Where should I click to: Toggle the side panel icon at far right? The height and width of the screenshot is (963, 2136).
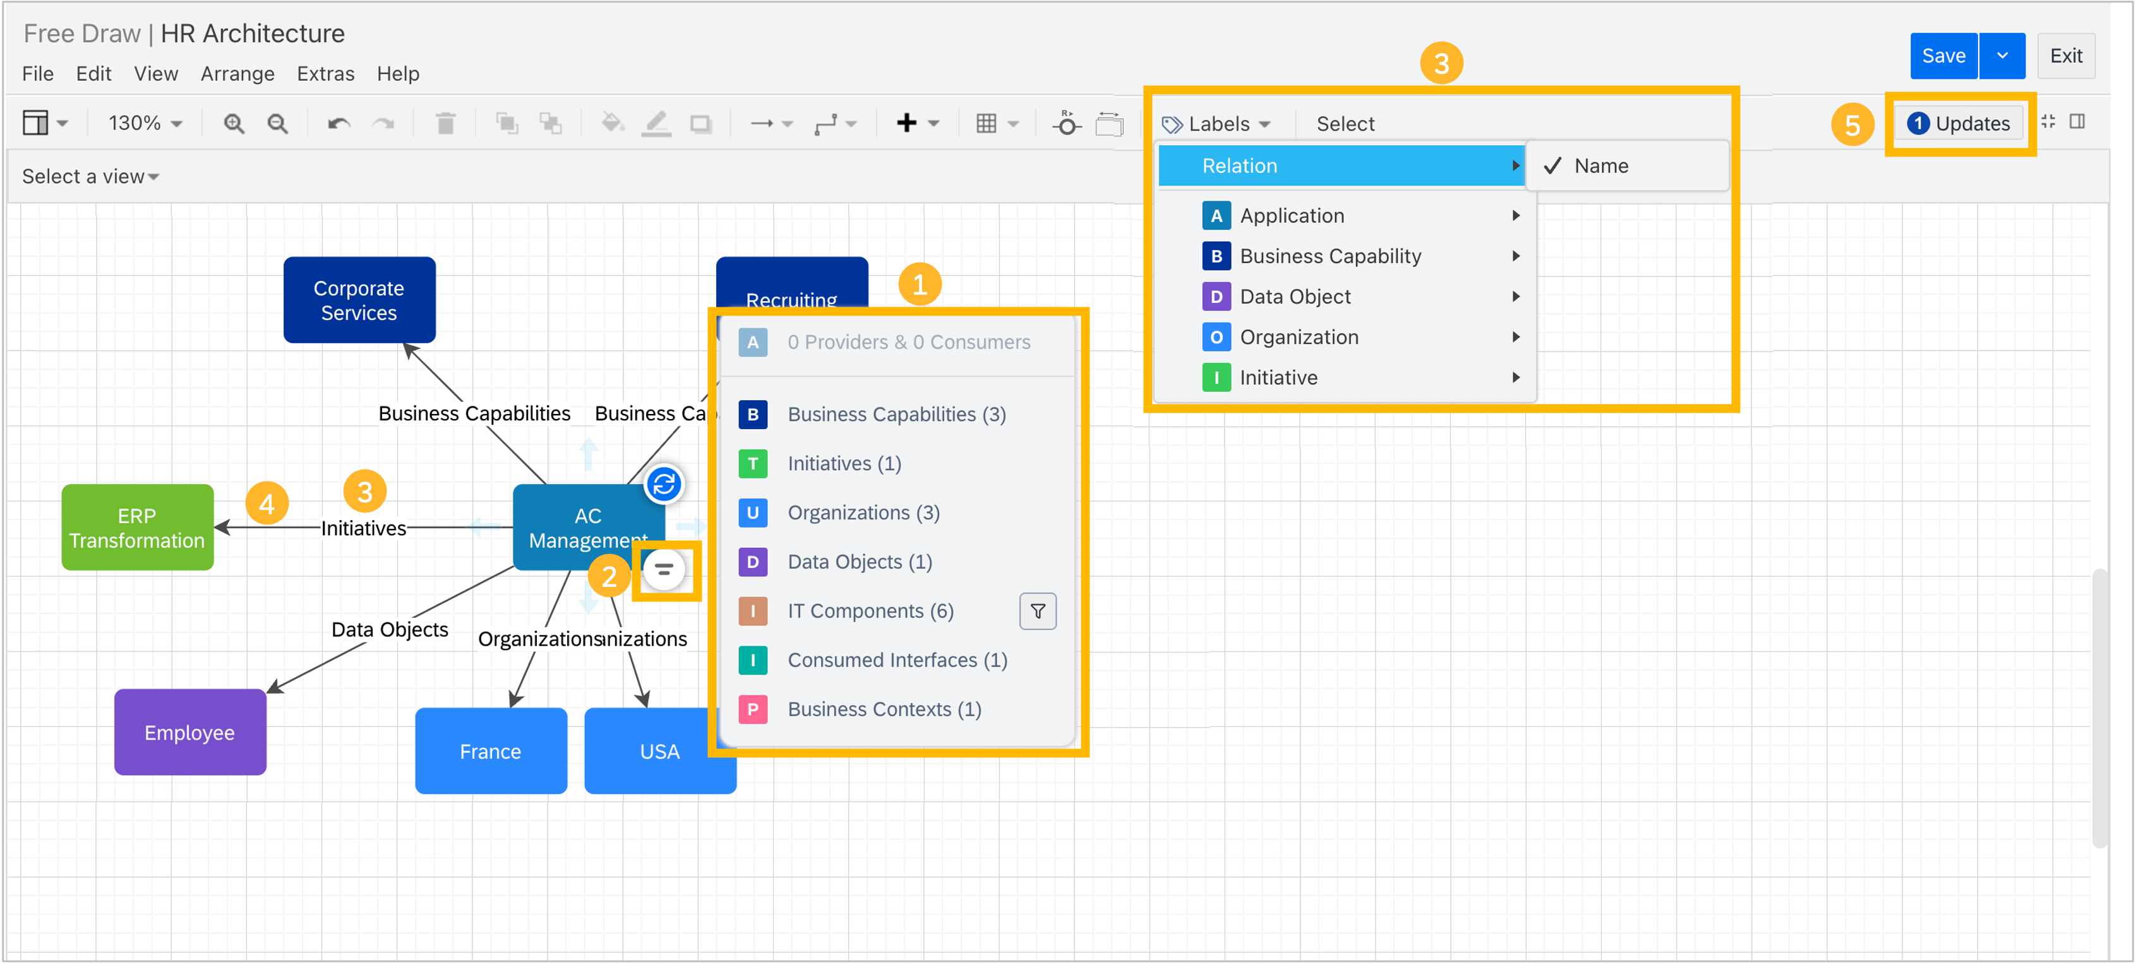click(x=2077, y=122)
